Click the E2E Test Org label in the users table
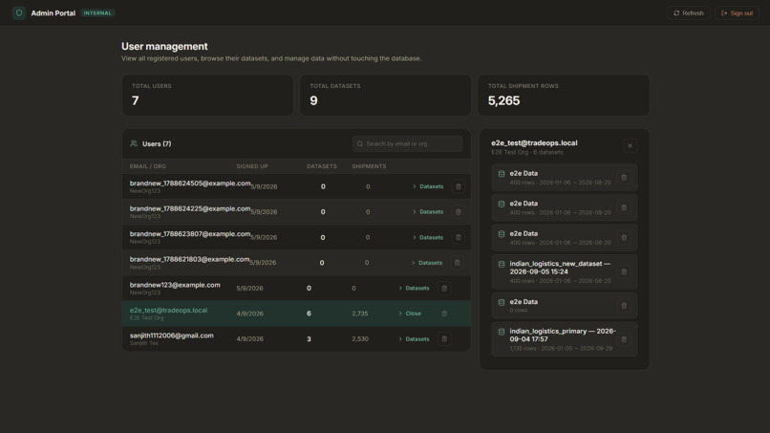The width and height of the screenshot is (770, 433). [x=146, y=318]
